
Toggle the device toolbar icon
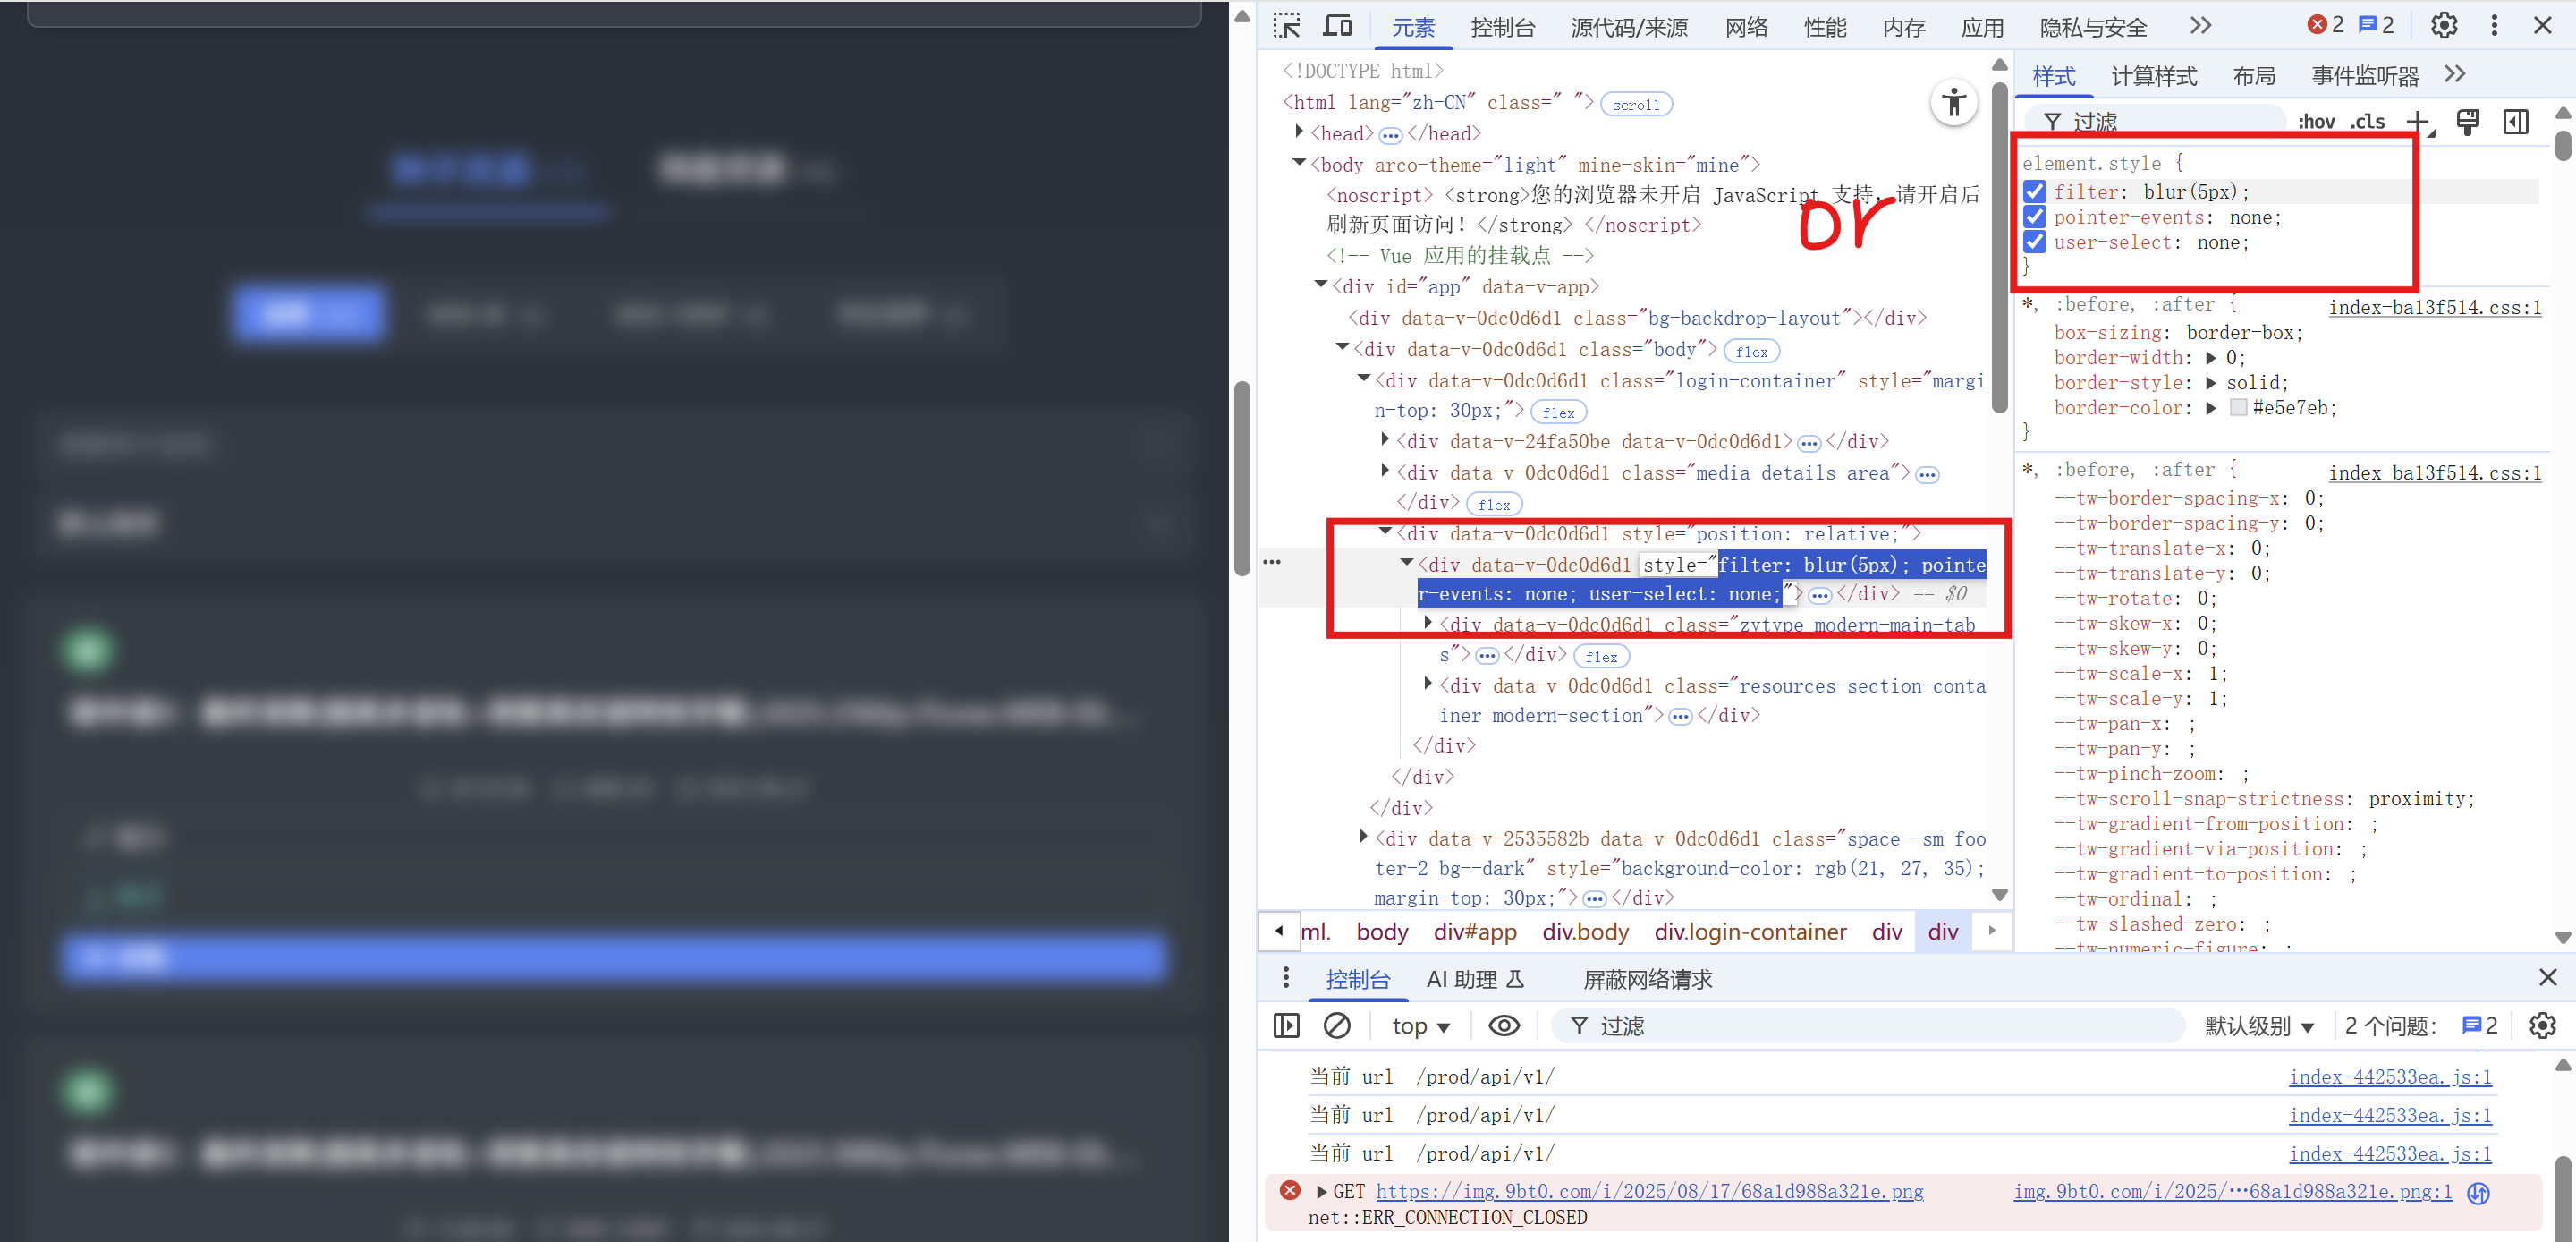[1337, 26]
